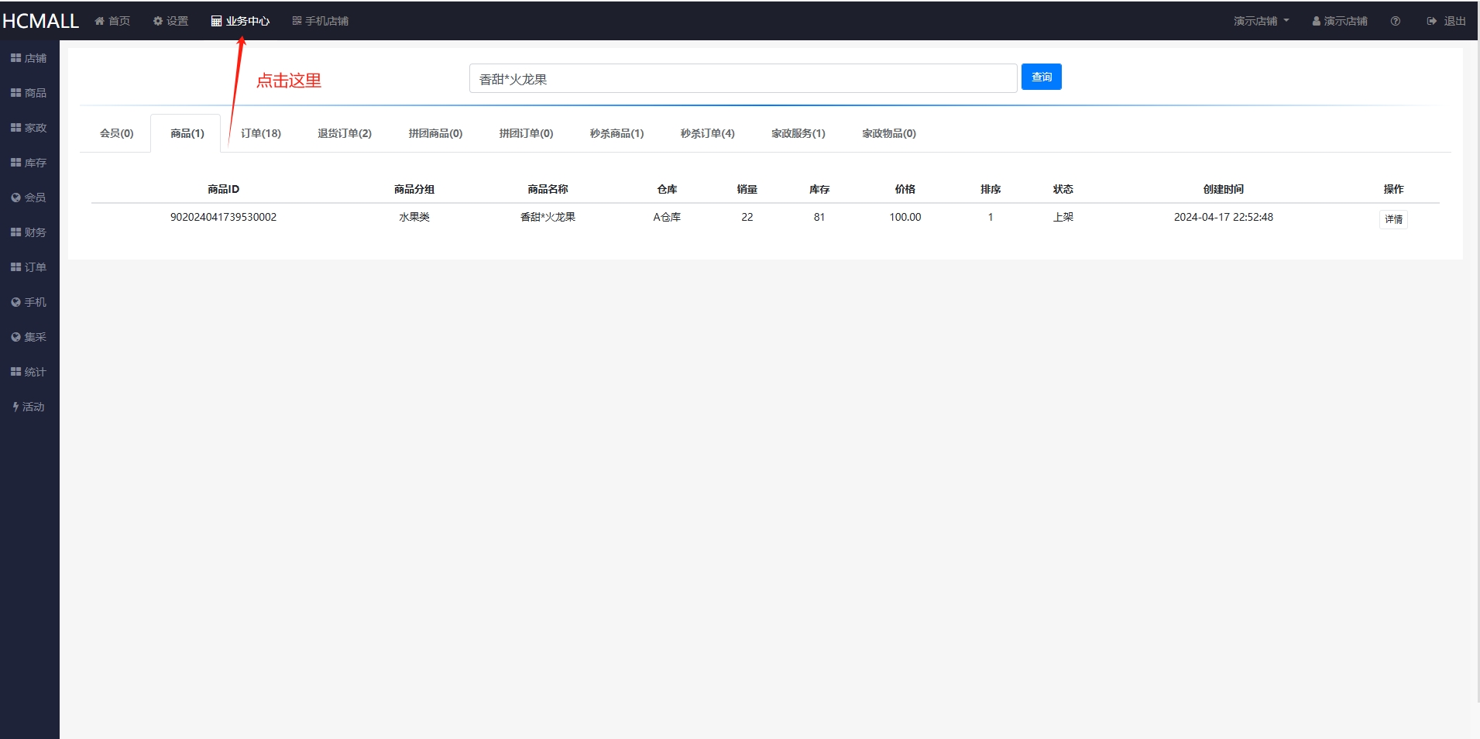Click the stock value 81
The image size is (1480, 739).
coord(819,217)
